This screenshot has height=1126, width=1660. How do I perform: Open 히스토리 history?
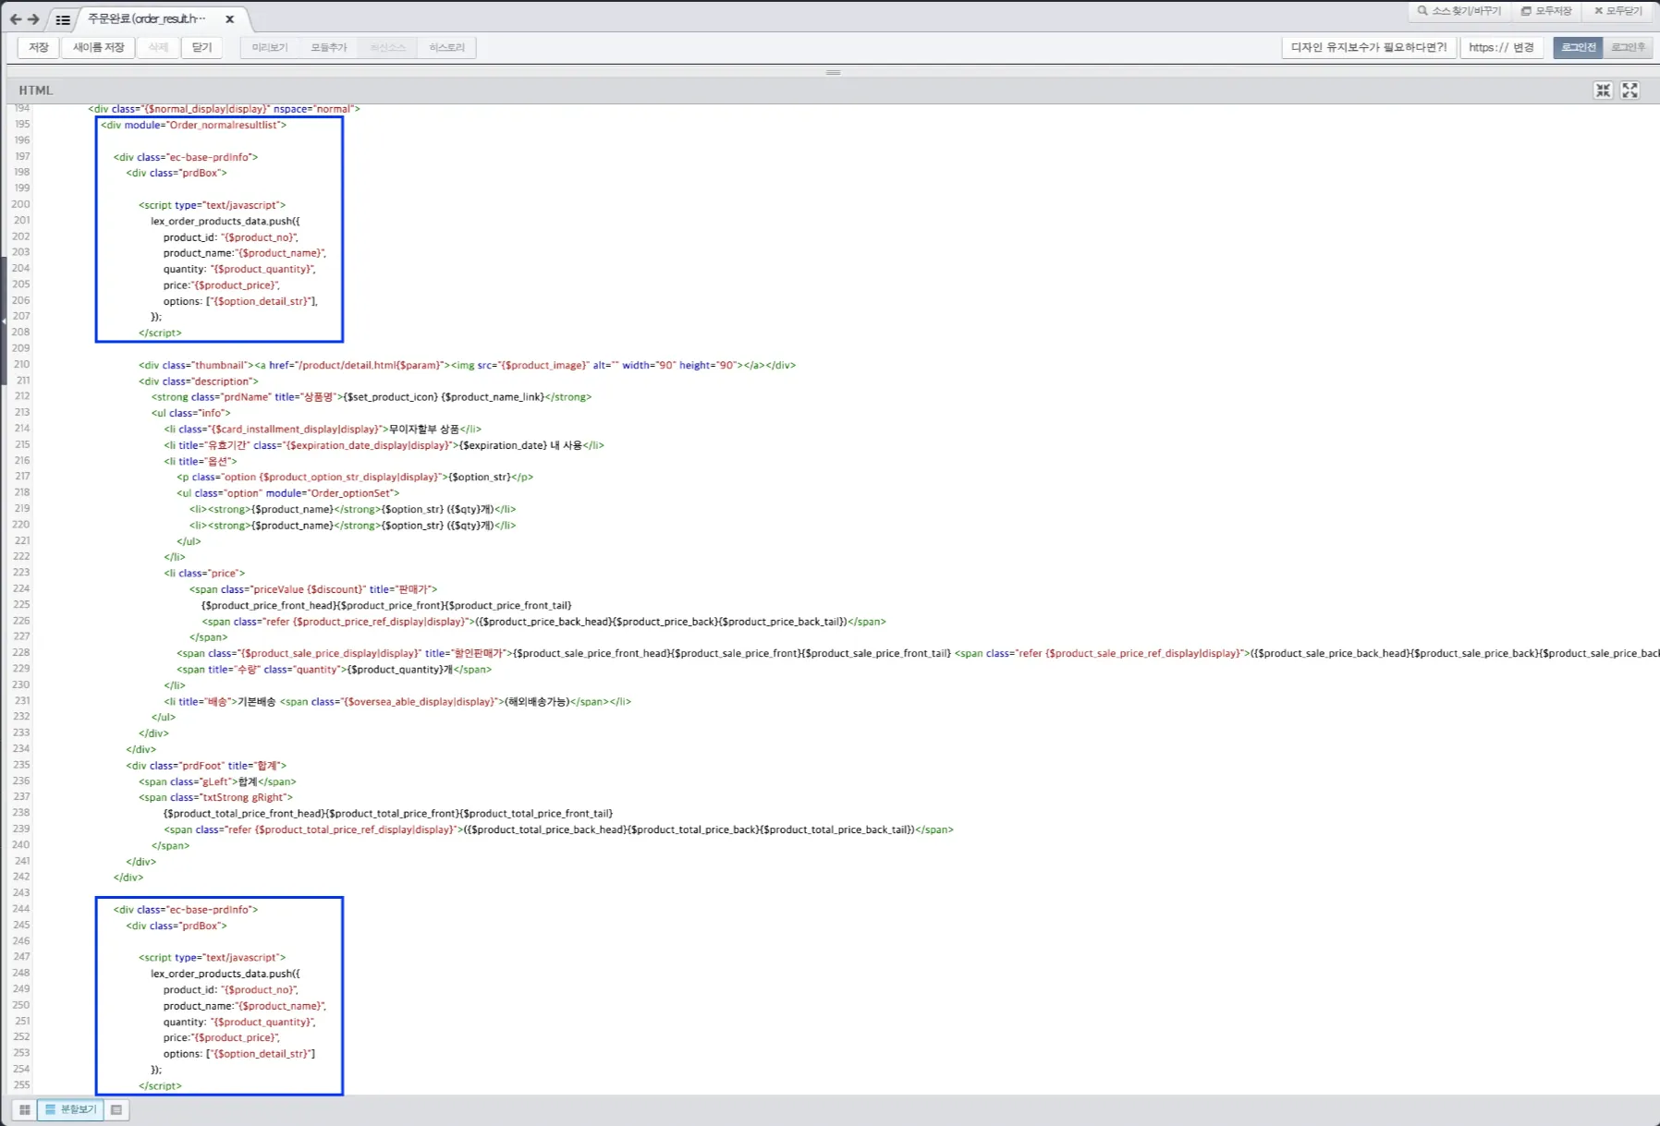point(446,47)
